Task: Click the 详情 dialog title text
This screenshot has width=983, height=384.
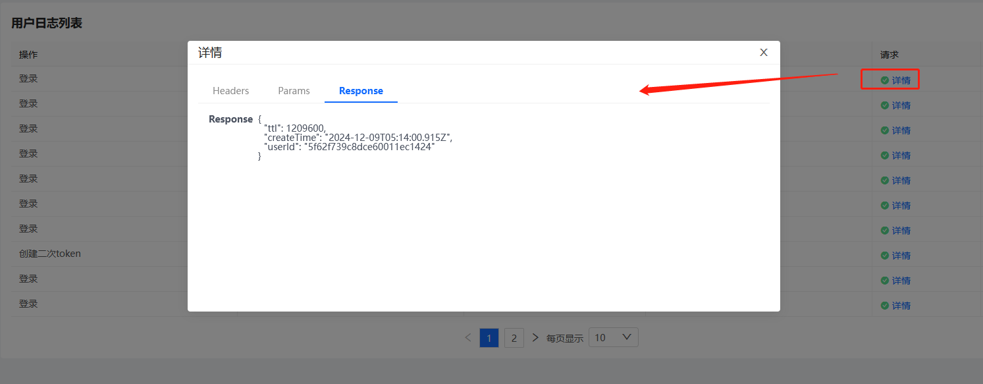Action: (x=210, y=53)
